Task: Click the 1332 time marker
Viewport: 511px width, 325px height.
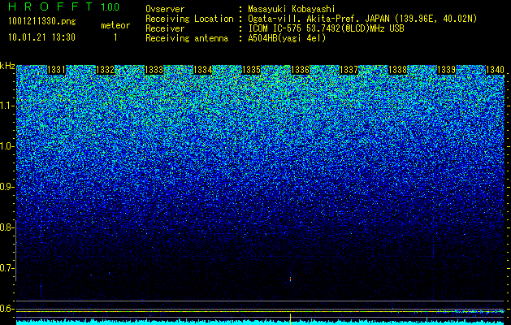Action: 105,70
